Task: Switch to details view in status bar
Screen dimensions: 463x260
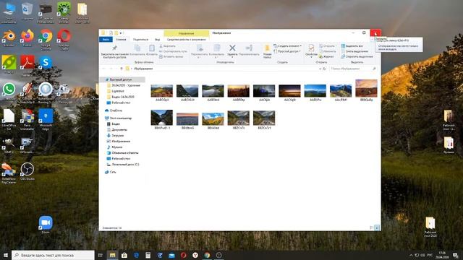Action: click(371, 227)
